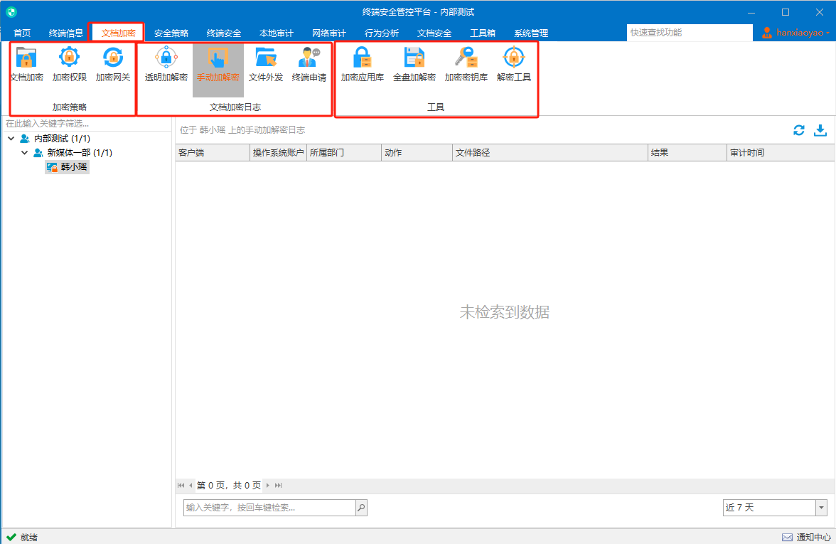
Task: Sort by 动作 column header
Action: point(417,152)
